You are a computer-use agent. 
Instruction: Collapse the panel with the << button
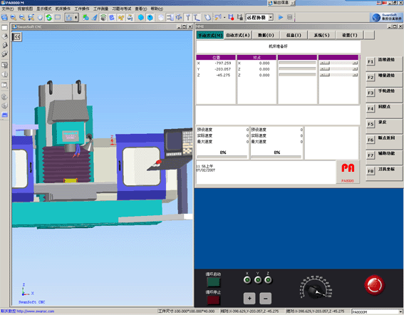(17, 37)
